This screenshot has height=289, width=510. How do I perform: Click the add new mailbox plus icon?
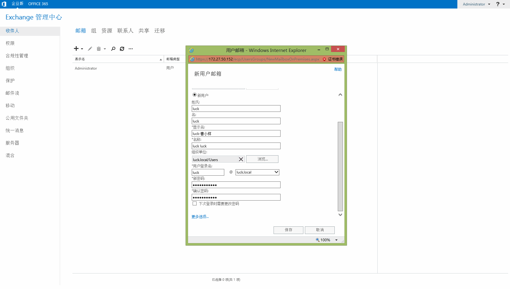(x=76, y=49)
